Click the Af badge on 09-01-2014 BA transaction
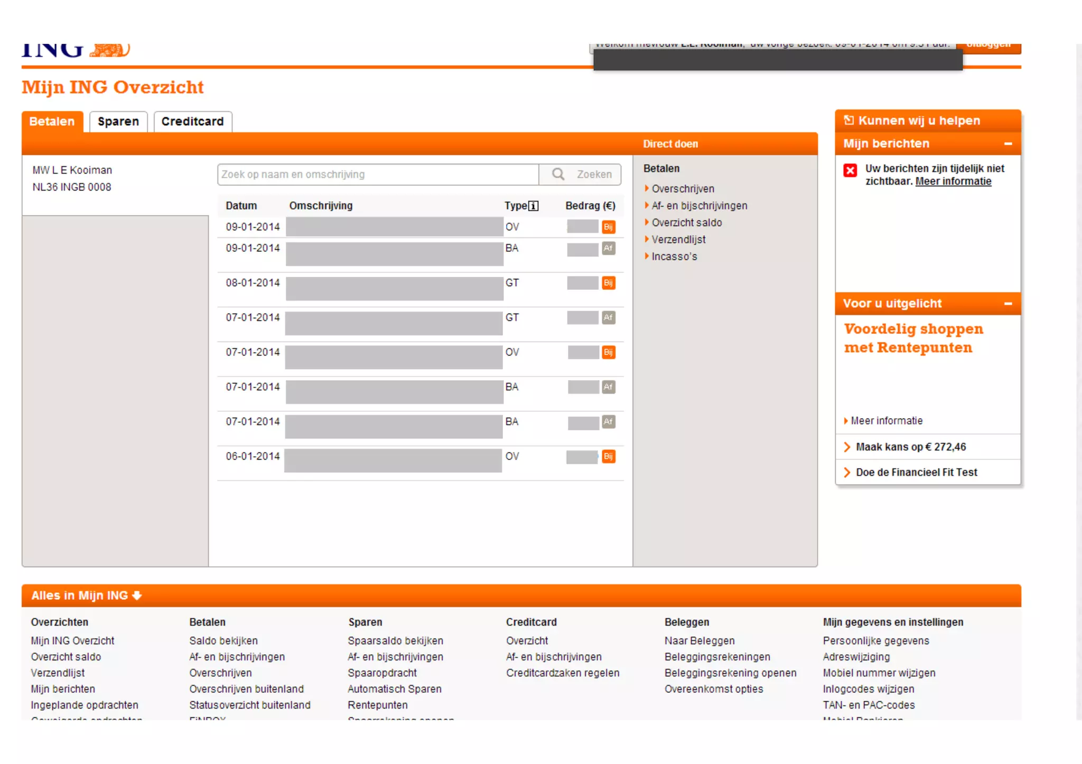Image resolution: width=1082 pixels, height=764 pixels. tap(608, 248)
